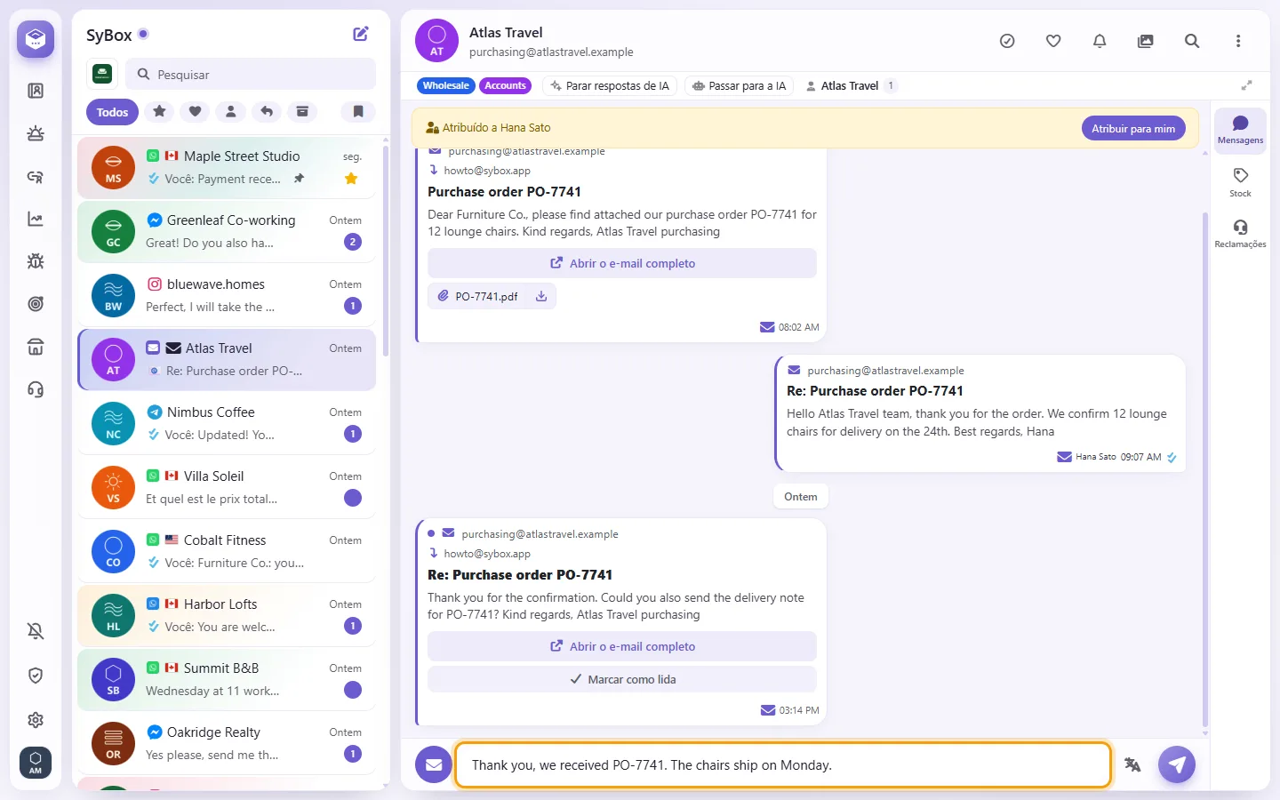Filter conversations by assigned person
Screen dimensions: 1280x800
click(x=230, y=111)
